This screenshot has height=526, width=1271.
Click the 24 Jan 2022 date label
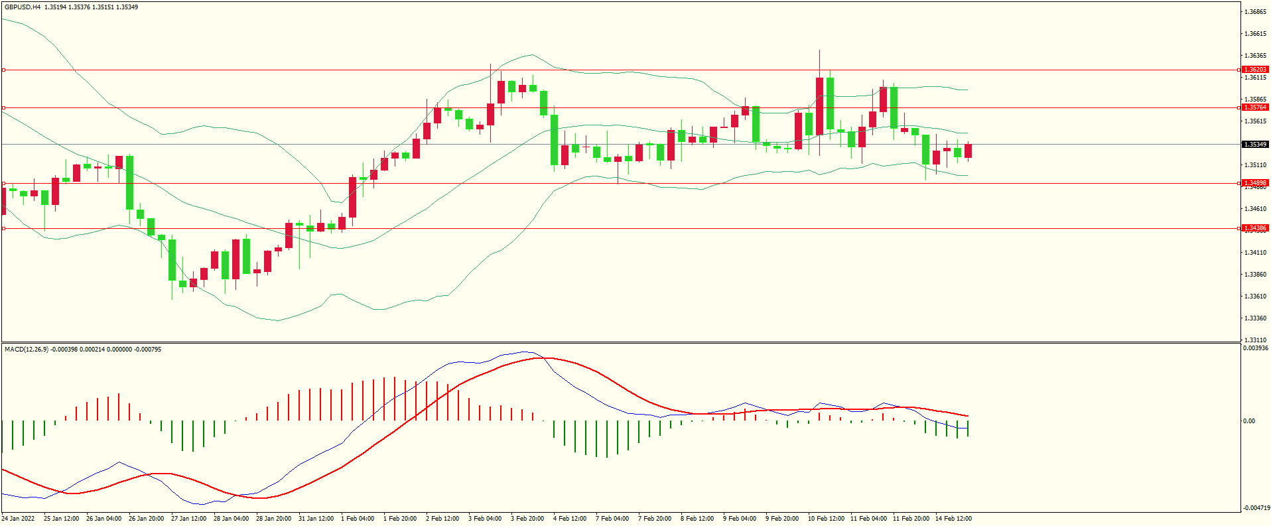point(19,519)
